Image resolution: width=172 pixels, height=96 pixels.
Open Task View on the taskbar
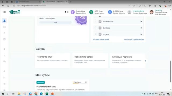13,94
